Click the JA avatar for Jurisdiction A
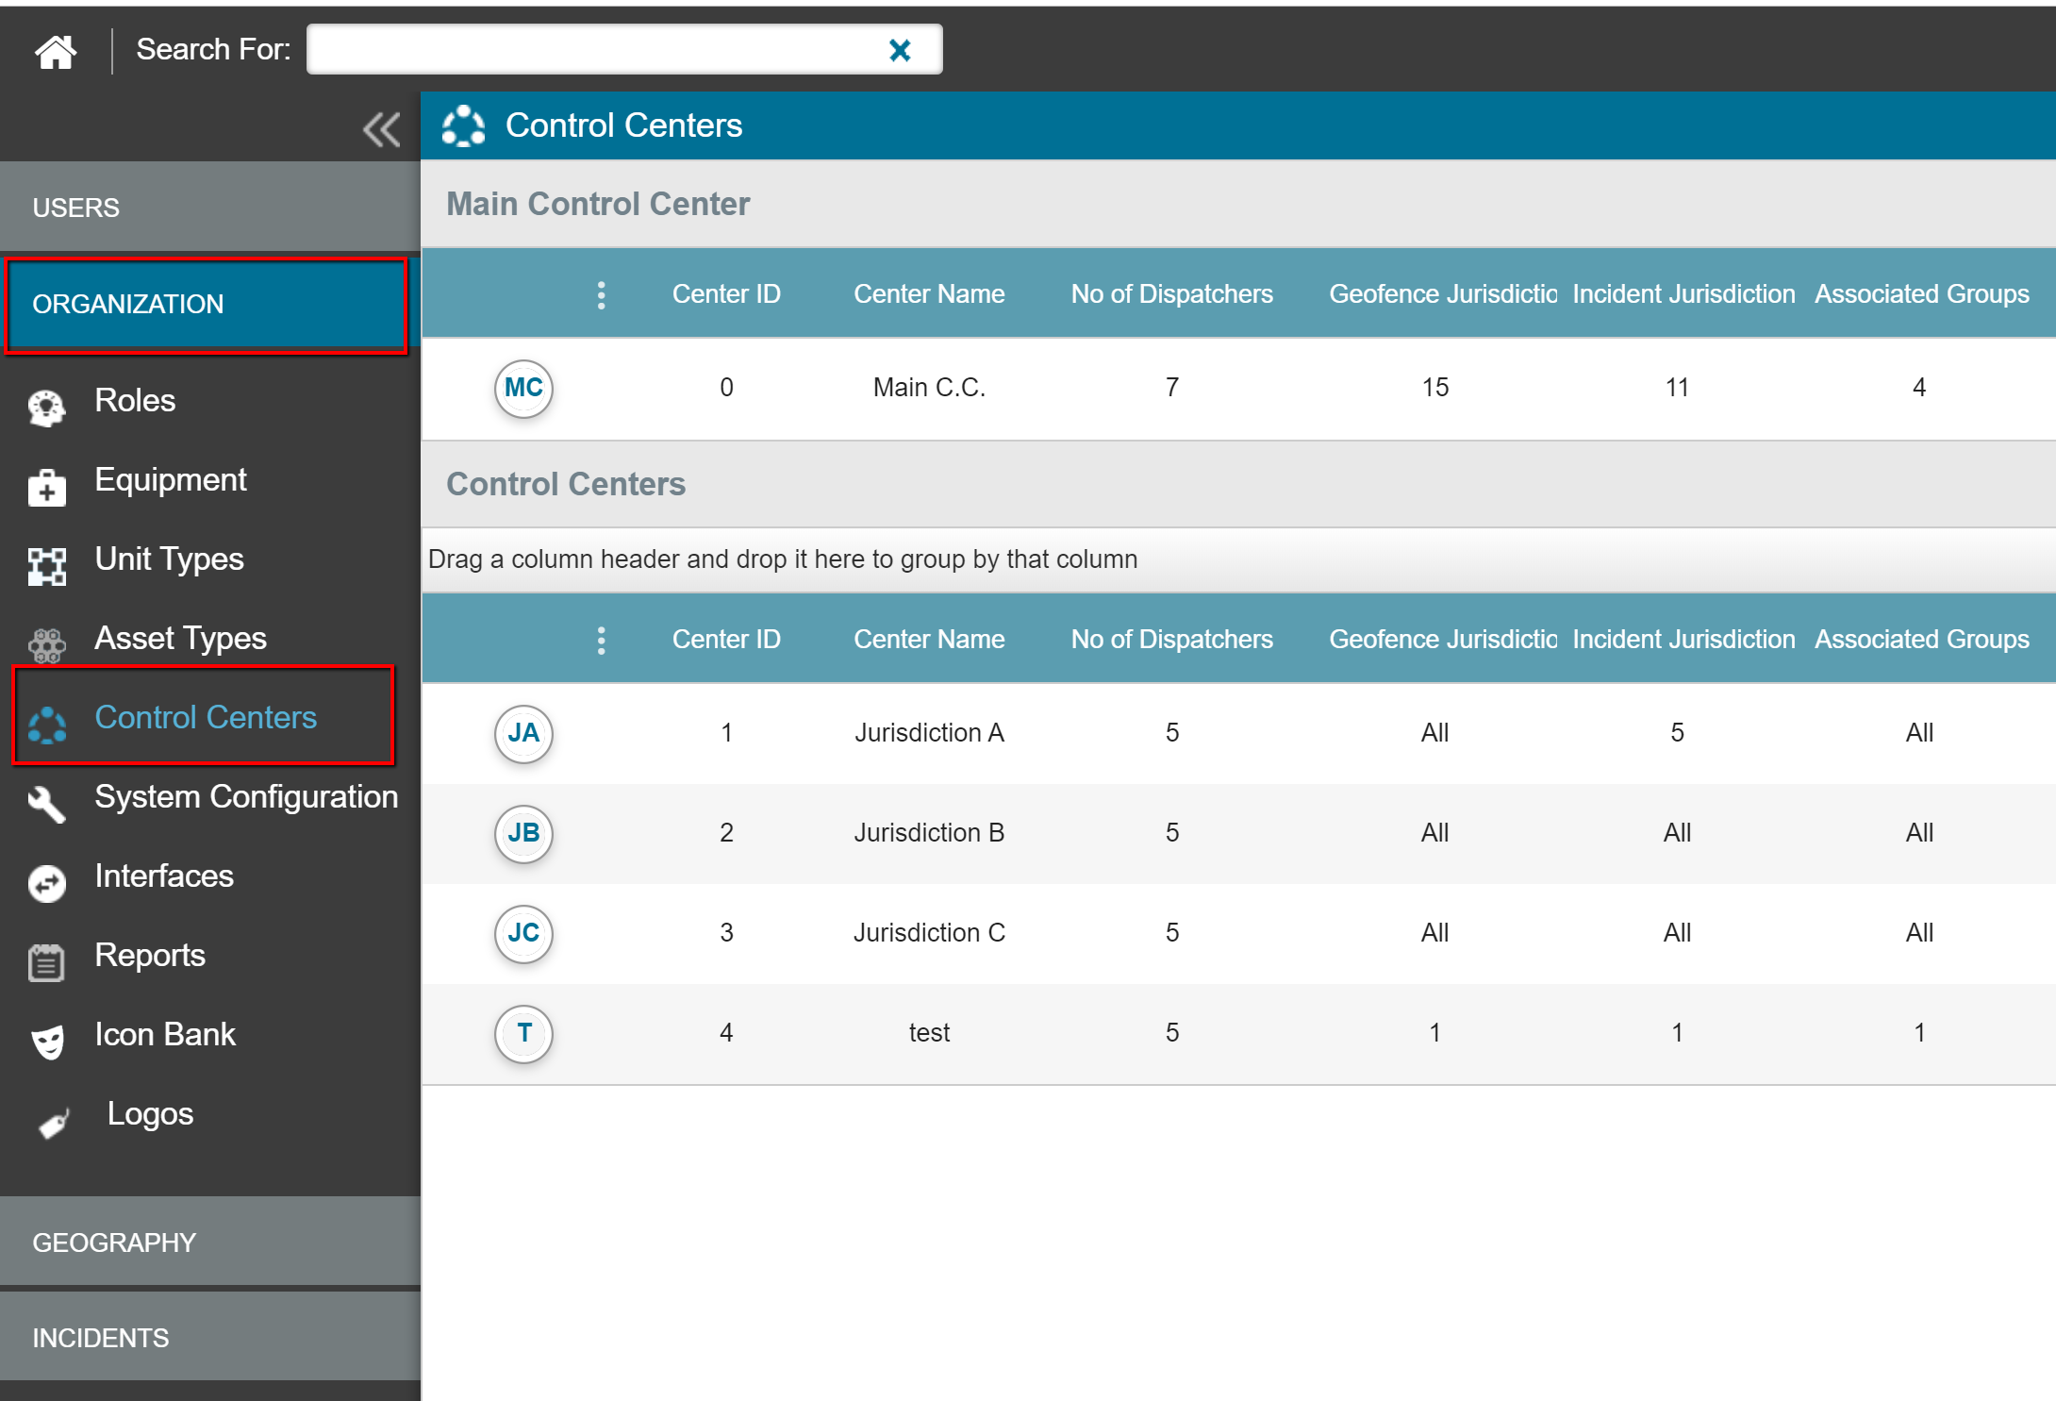The image size is (2056, 1401). pos(523,733)
